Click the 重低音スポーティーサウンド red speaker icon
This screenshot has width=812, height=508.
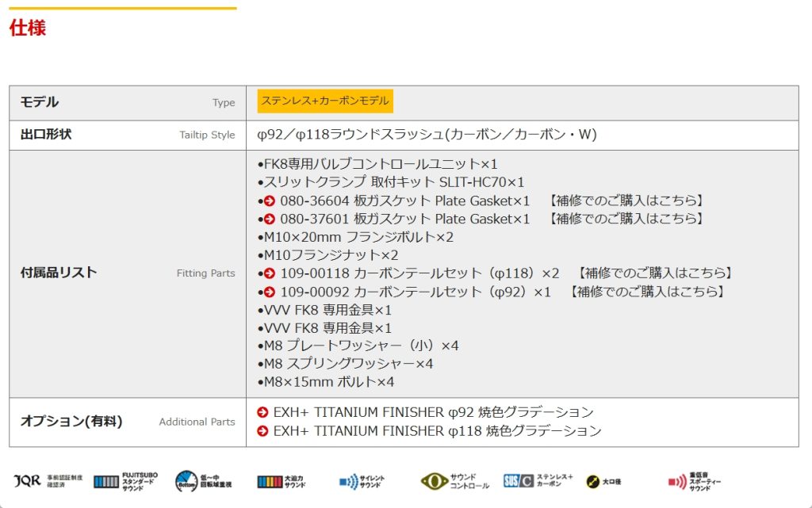tap(676, 481)
